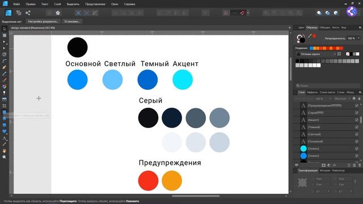
Task: Pick the black swatch in grey palette
Action: click(x=297, y=61)
